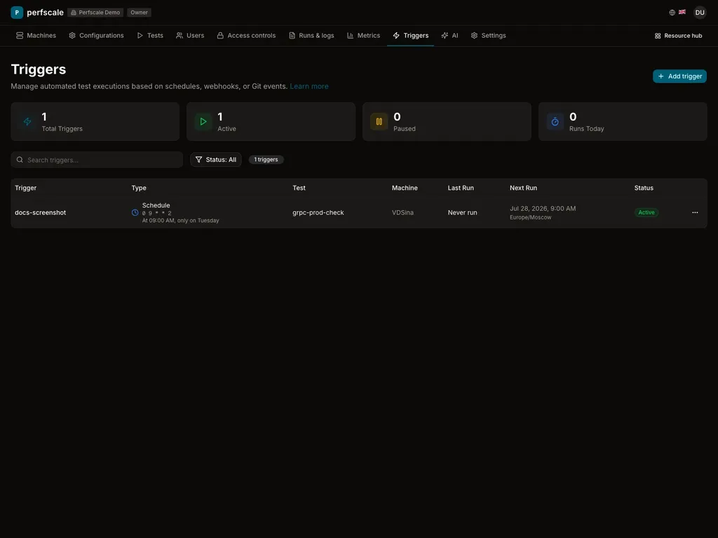Switch to the Metrics tab

point(364,36)
